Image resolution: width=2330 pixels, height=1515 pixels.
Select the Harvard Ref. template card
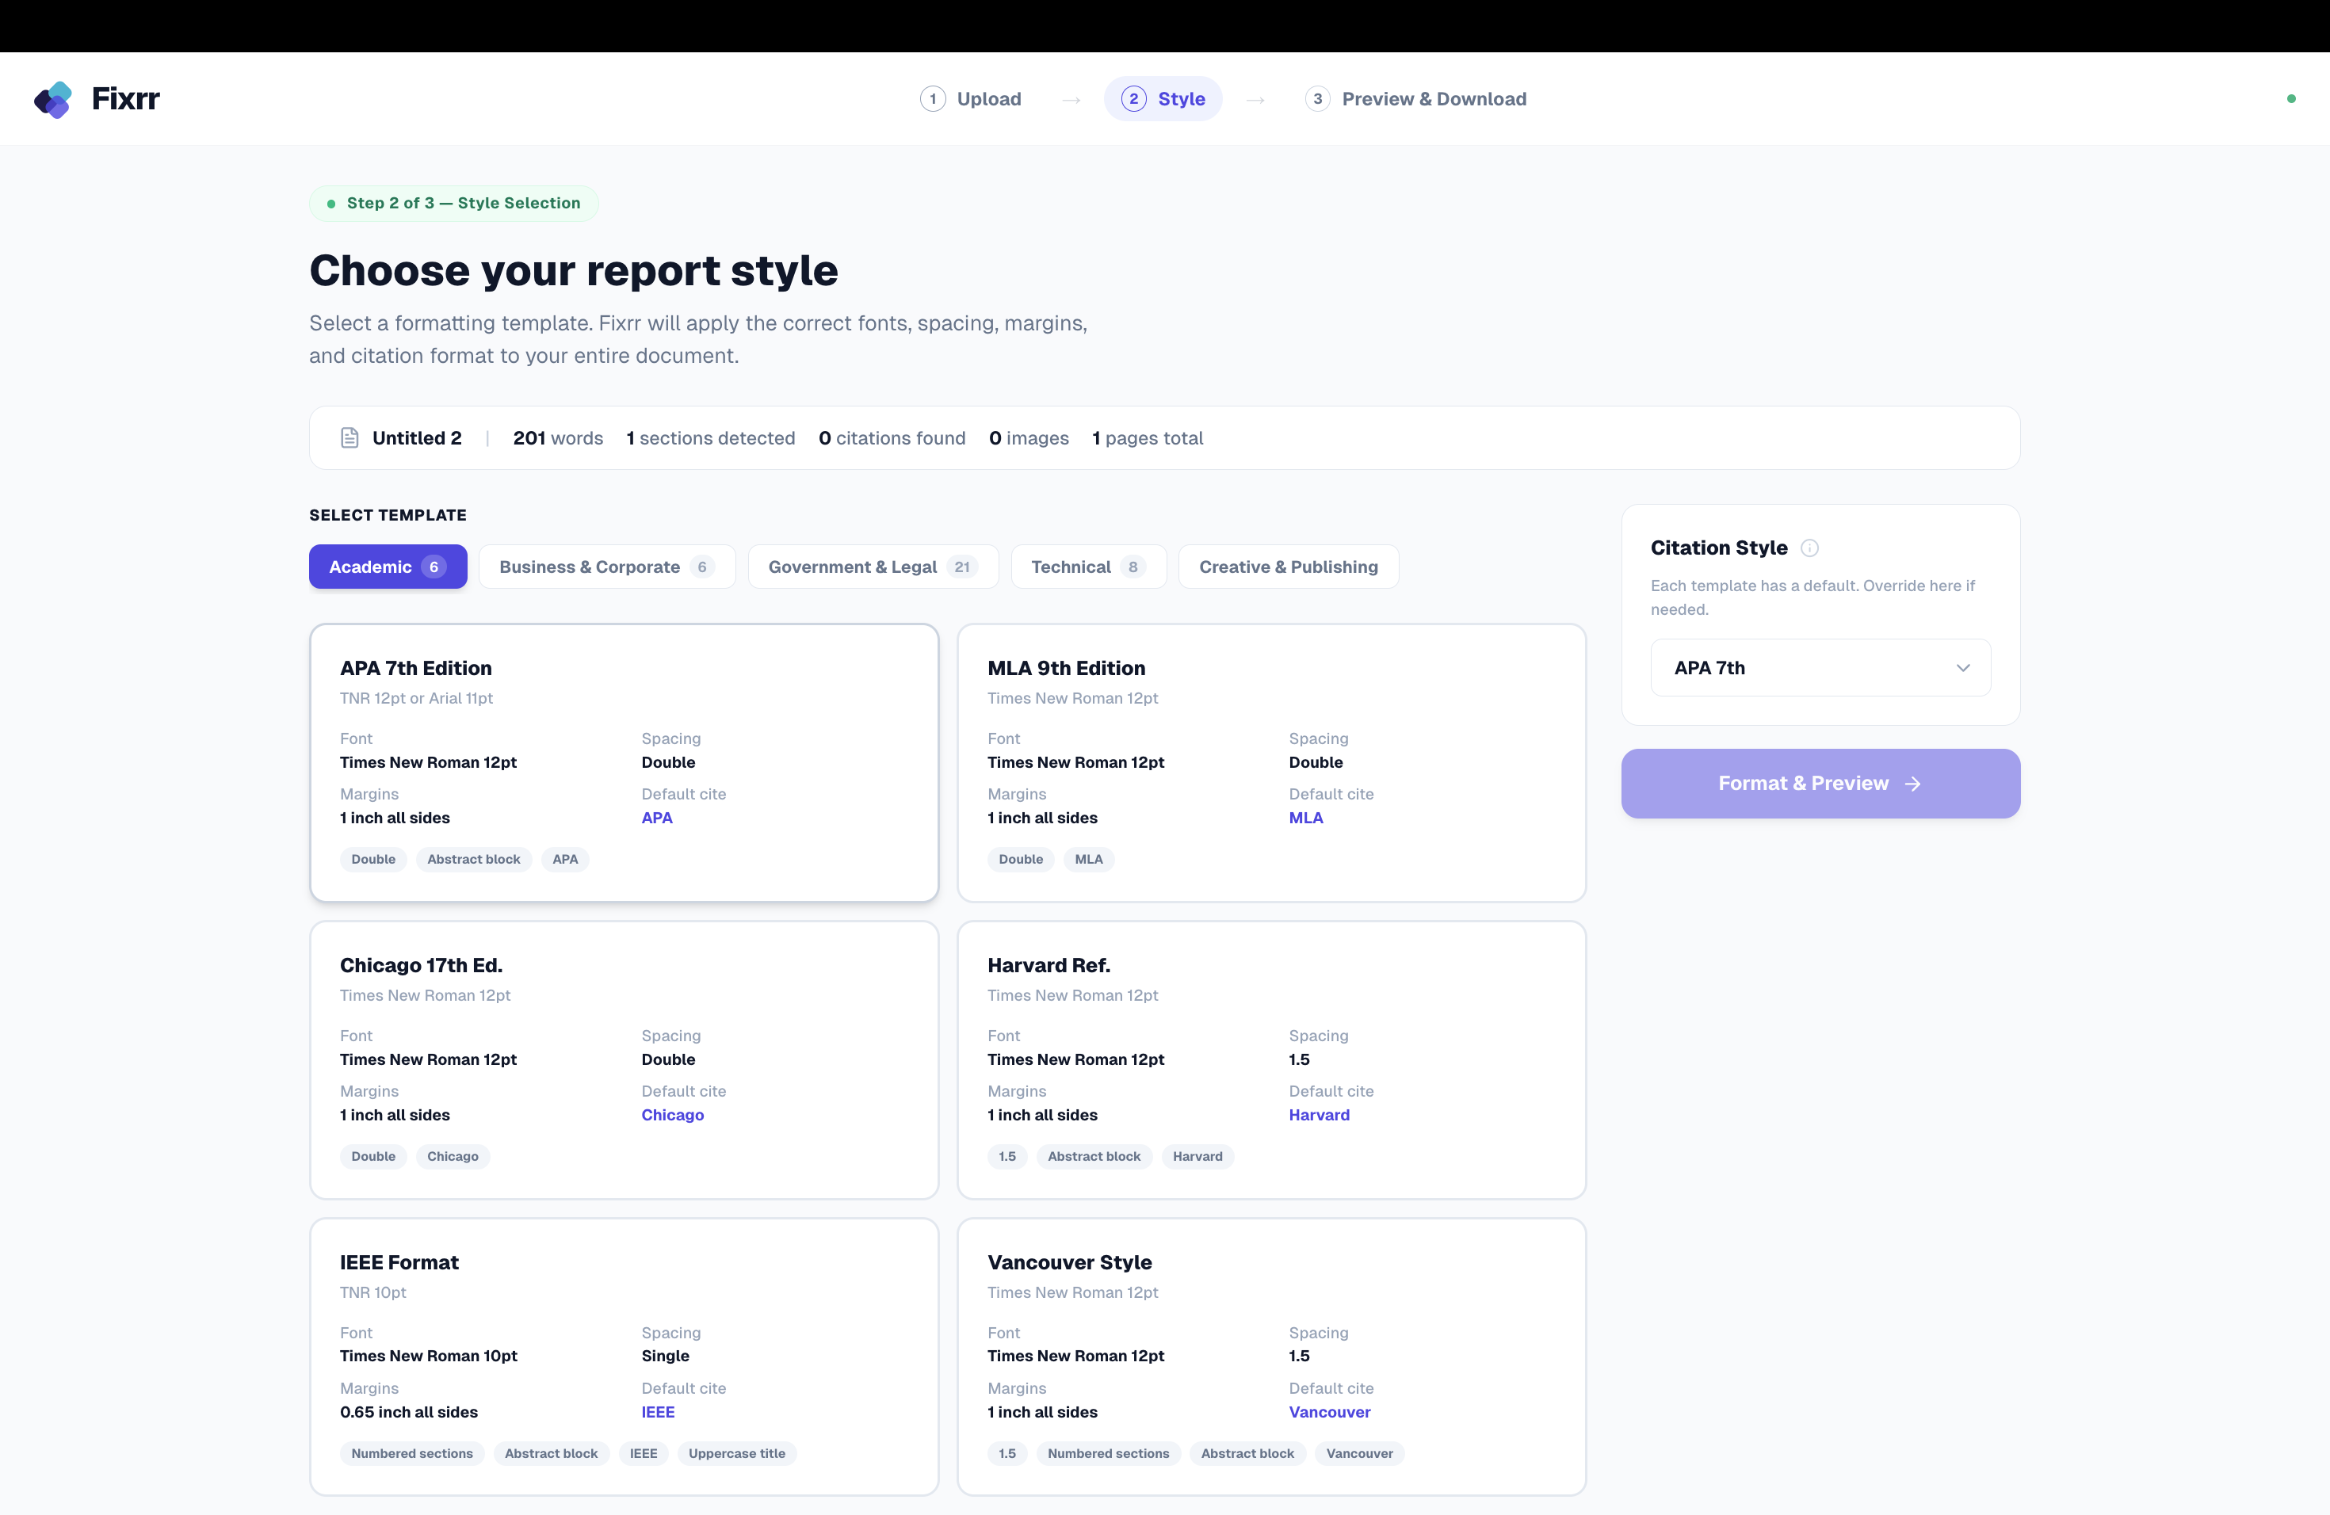tap(1270, 1059)
